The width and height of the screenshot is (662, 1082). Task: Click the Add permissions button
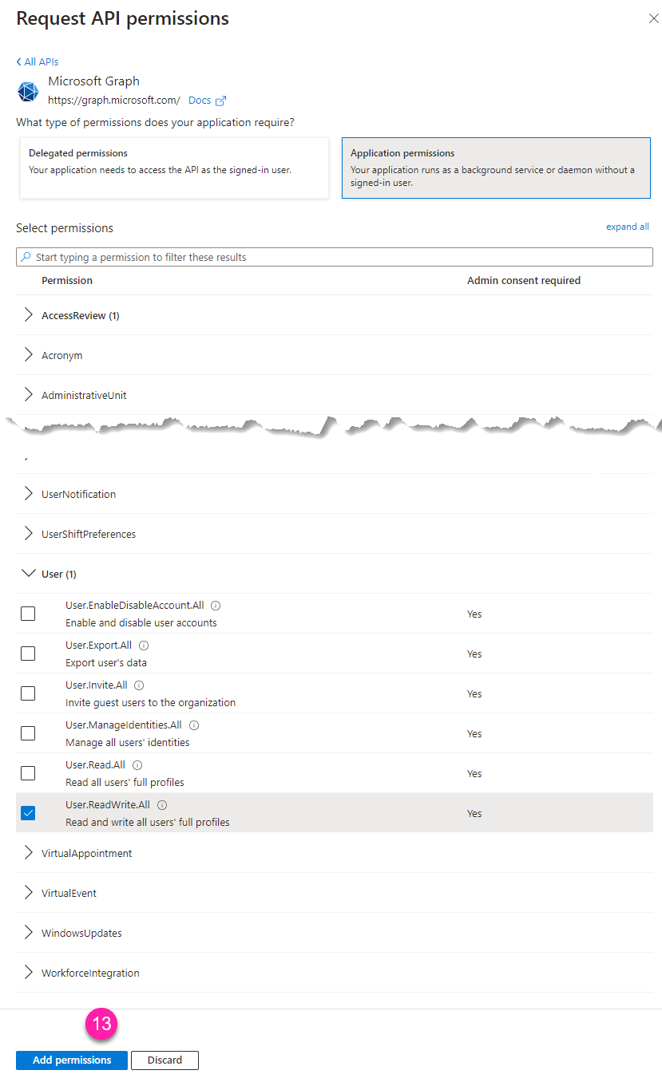tap(72, 1060)
